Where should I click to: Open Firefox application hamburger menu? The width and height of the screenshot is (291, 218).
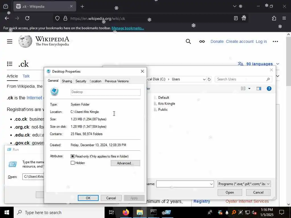point(284,18)
